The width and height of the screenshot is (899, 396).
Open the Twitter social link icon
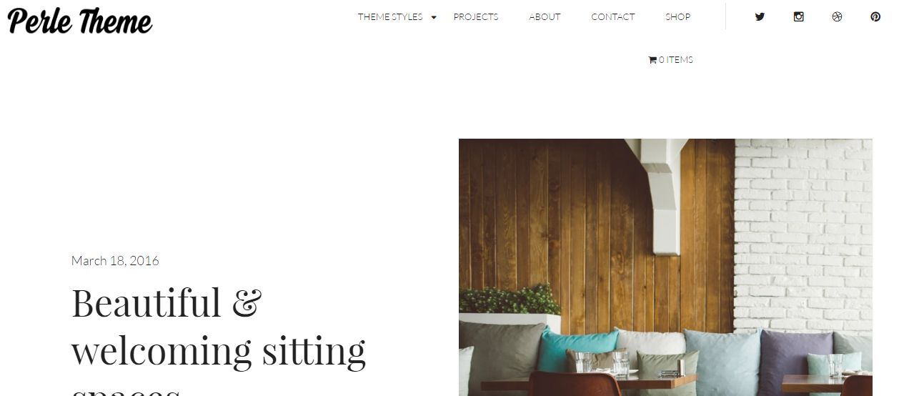click(x=760, y=16)
